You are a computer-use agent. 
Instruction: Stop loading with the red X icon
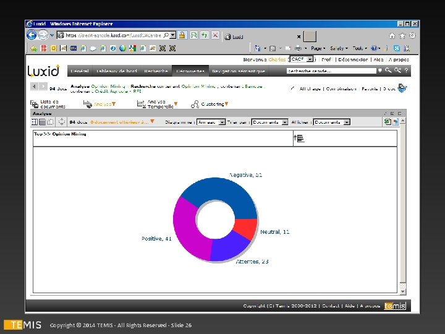pyautogui.click(x=216, y=35)
